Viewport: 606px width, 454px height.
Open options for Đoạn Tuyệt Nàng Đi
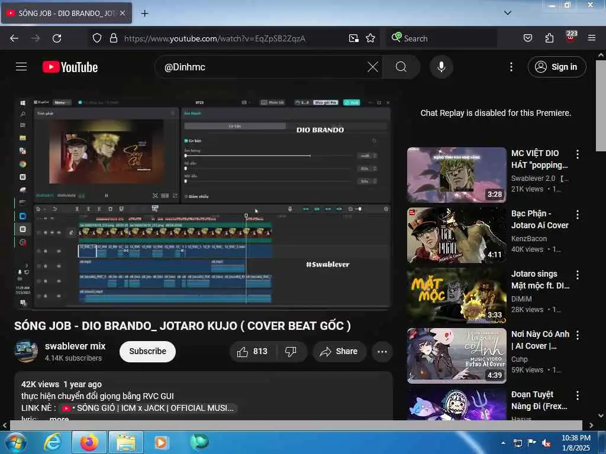pyautogui.click(x=578, y=395)
